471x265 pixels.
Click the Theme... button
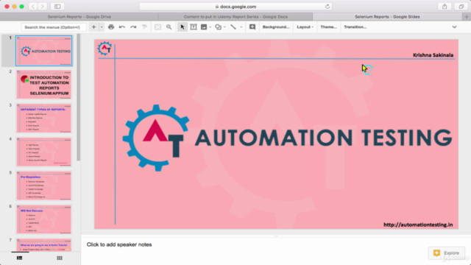tap(329, 27)
